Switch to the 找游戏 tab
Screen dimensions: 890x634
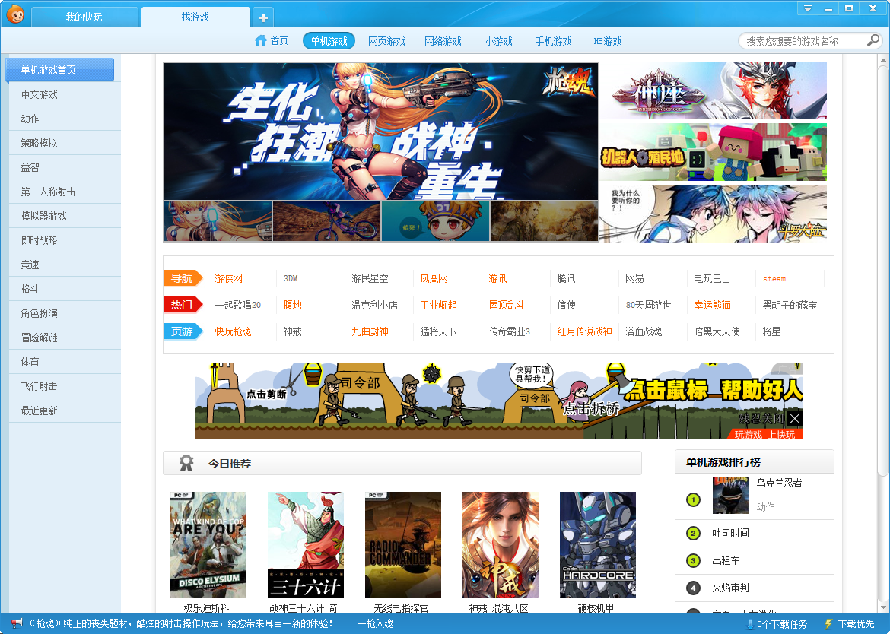(x=195, y=17)
